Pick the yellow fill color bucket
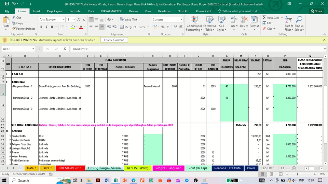This screenshot has width=328, height=184. coord(73,27)
